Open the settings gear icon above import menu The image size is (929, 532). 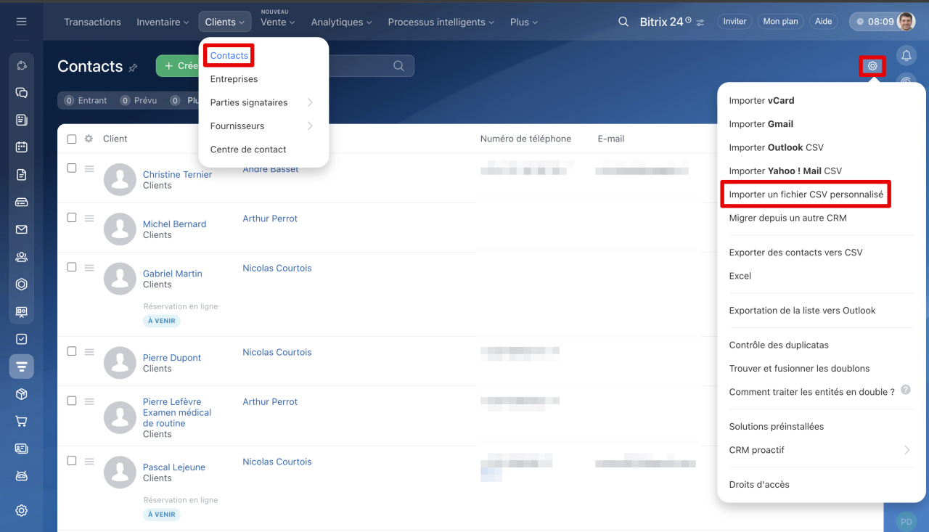coord(872,66)
